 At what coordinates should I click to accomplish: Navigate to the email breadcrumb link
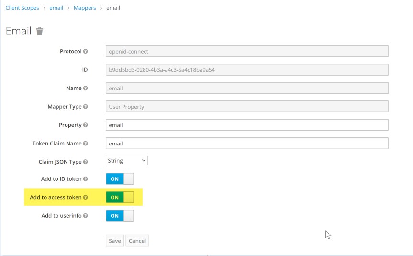56,8
